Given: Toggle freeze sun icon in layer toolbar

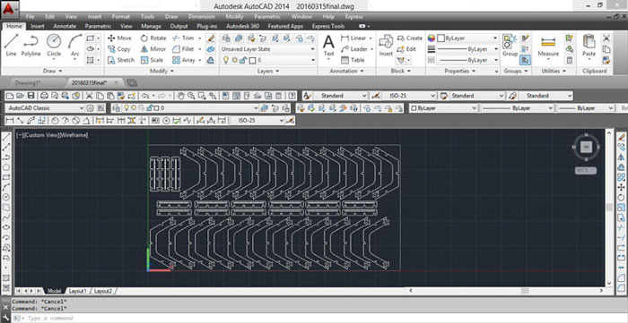Looking at the screenshot, I should 134,107.
